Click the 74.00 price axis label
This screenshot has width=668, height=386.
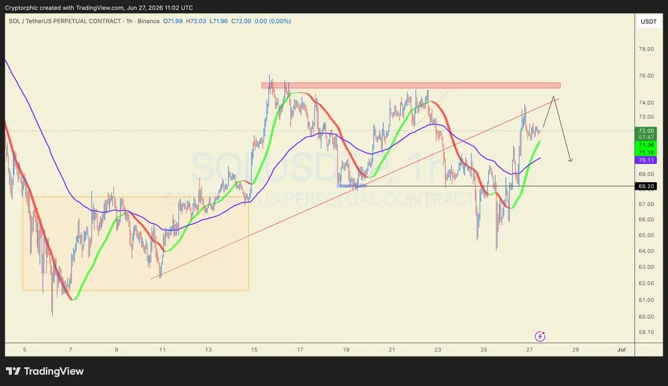coord(646,103)
